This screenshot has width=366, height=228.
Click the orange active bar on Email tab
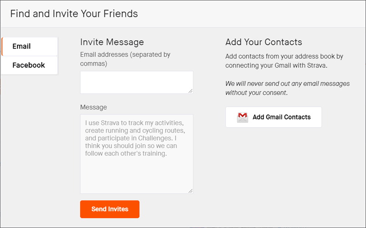point(2,46)
